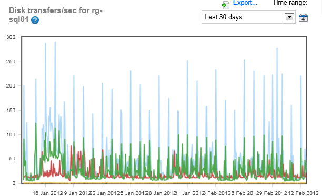
Task: Click the Disk transfers/sec chart title
Action: pos(55,15)
